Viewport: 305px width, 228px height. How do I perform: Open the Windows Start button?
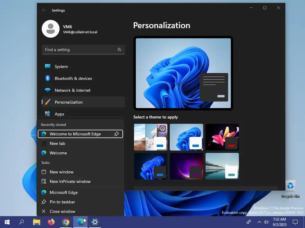(x=7, y=222)
